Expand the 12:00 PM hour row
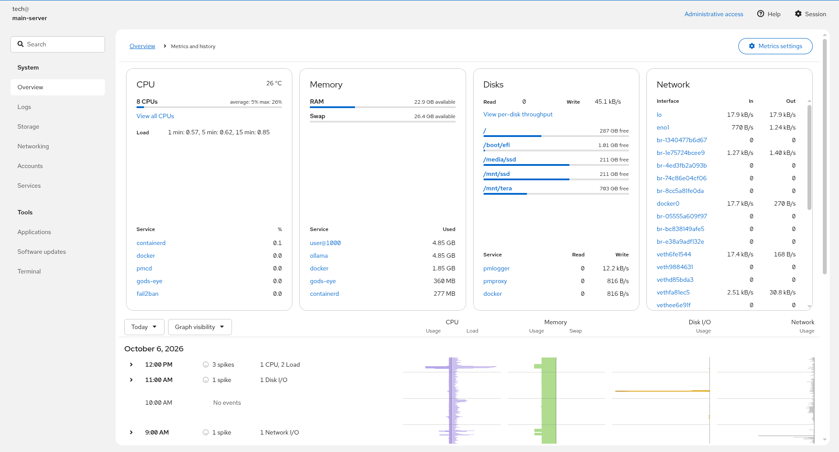The image size is (839, 452). 131,364
